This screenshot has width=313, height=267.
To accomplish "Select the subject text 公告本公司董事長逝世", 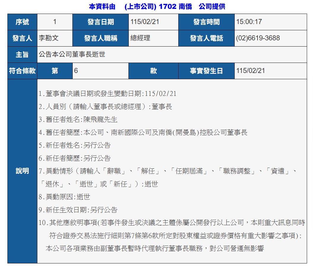I will 72,55.
